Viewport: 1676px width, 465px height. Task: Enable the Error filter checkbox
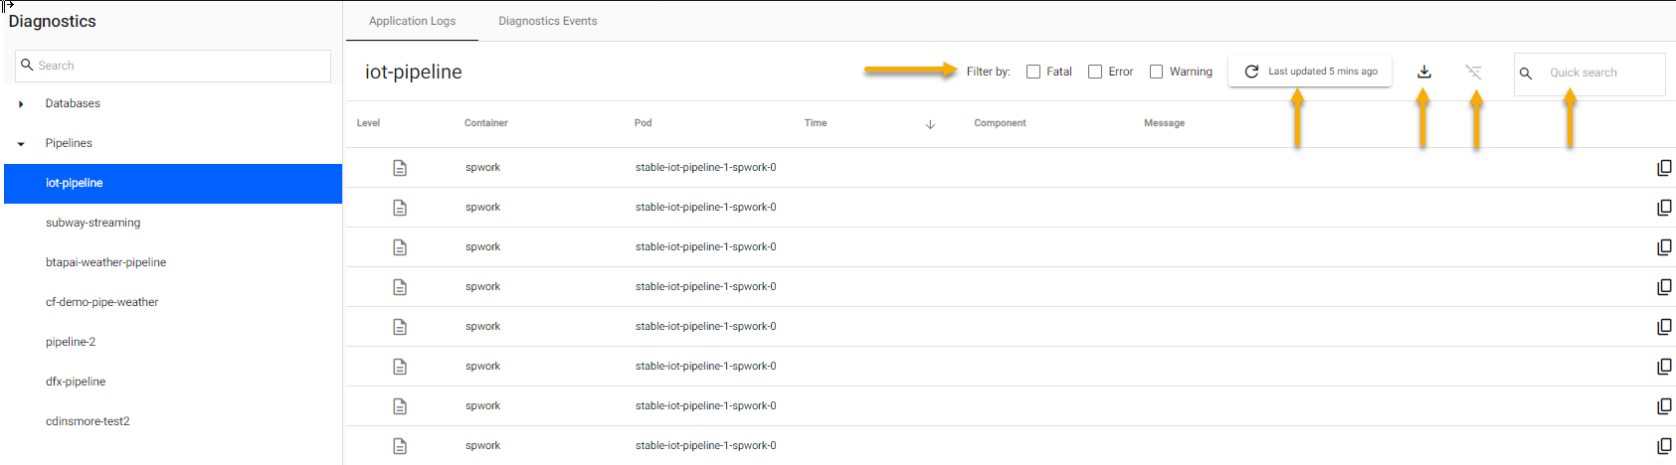1095,72
